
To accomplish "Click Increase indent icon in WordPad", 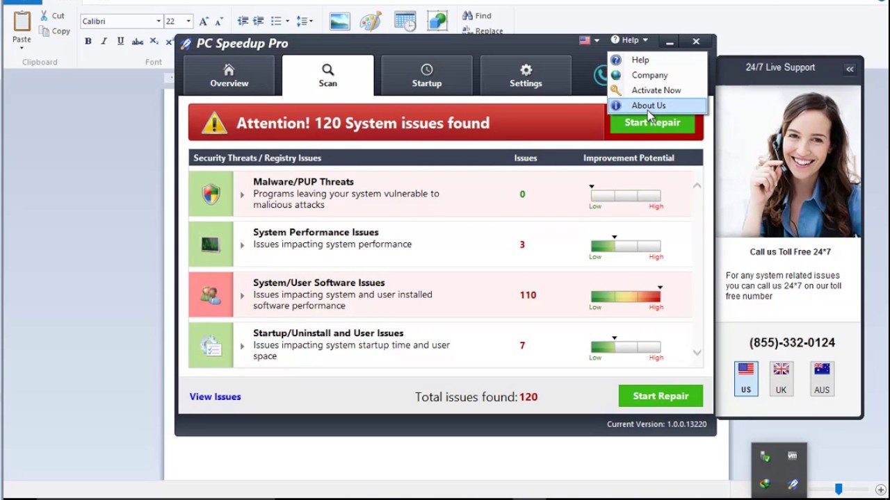I will coord(258,21).
